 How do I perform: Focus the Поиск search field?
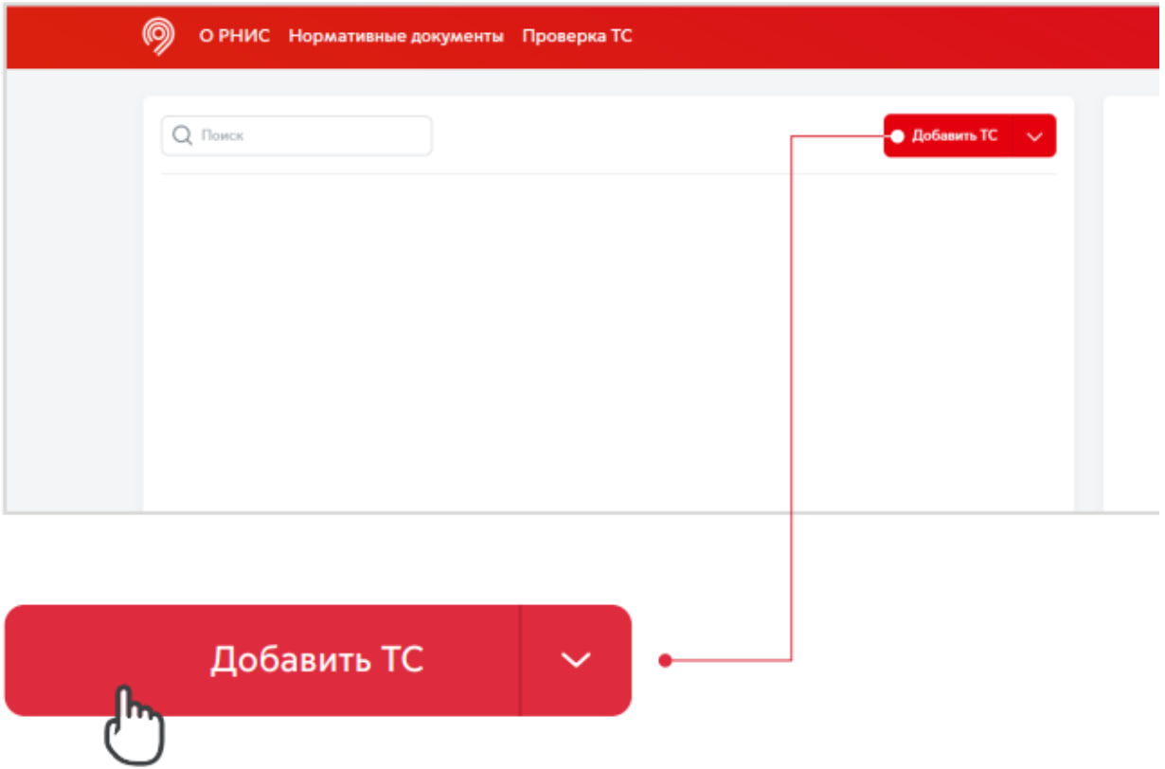coord(296,135)
